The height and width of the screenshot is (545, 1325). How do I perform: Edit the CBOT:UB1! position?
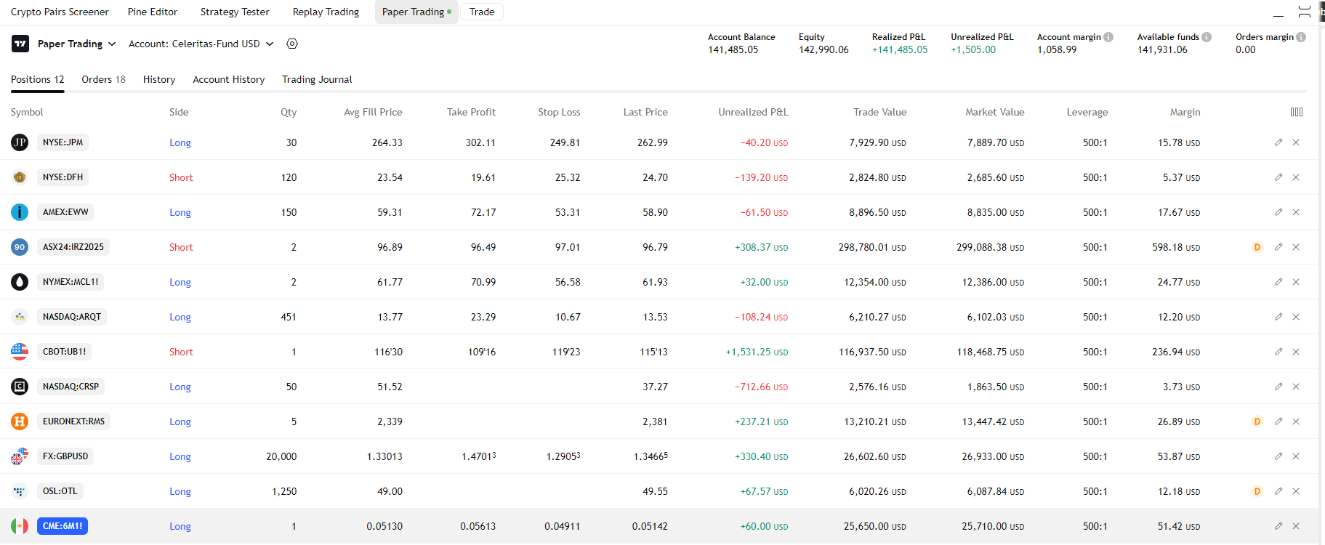pos(1278,352)
